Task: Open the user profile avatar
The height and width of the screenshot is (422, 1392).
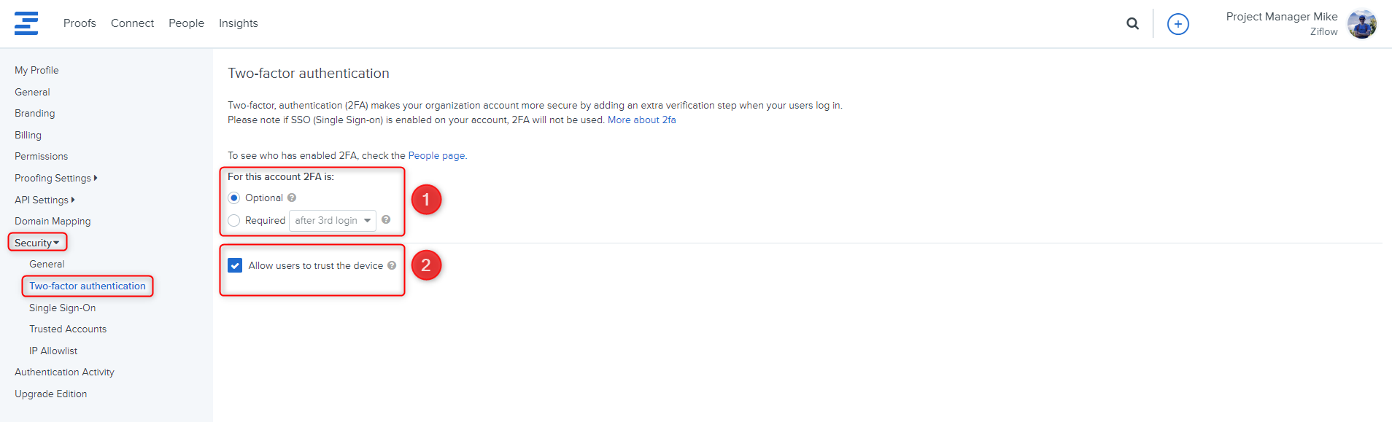Action: (x=1361, y=24)
